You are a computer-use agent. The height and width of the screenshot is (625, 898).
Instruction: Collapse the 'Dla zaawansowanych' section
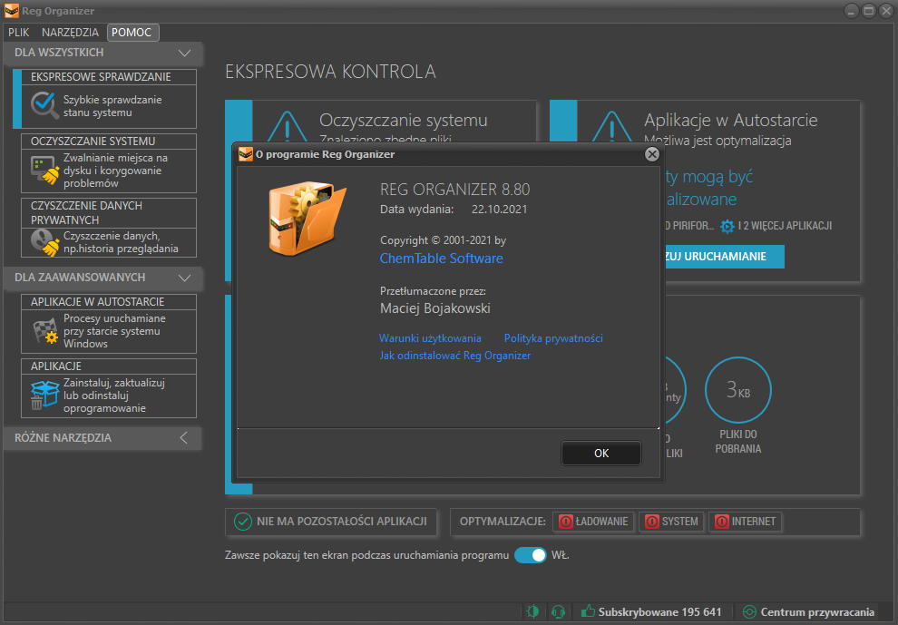click(184, 278)
